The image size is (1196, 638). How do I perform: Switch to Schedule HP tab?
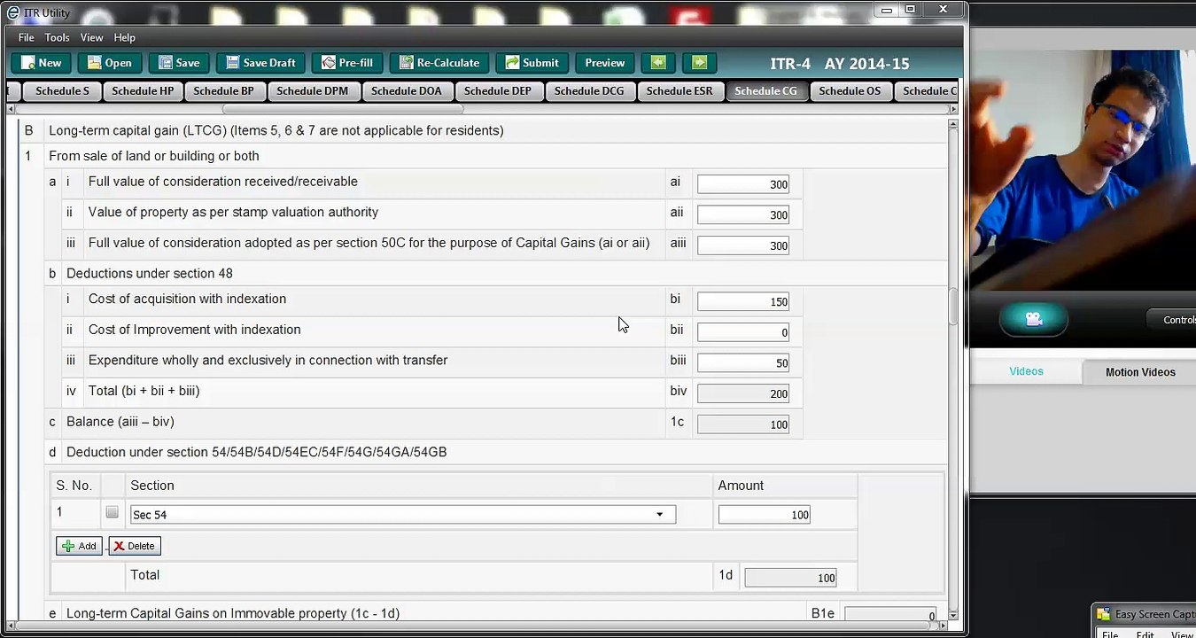pos(143,91)
